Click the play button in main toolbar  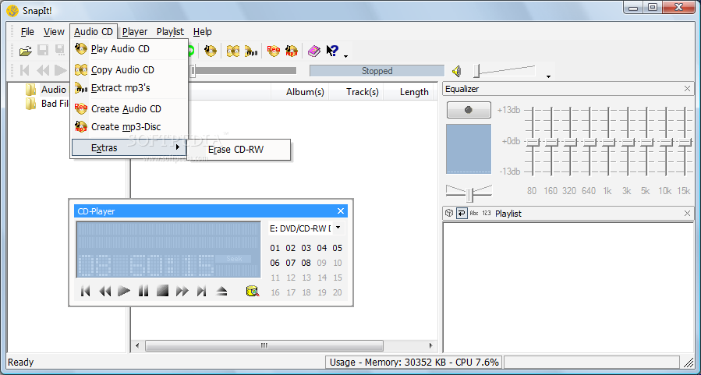pos(60,70)
